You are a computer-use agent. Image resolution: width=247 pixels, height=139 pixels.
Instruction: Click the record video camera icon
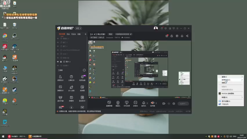pos(164,103)
